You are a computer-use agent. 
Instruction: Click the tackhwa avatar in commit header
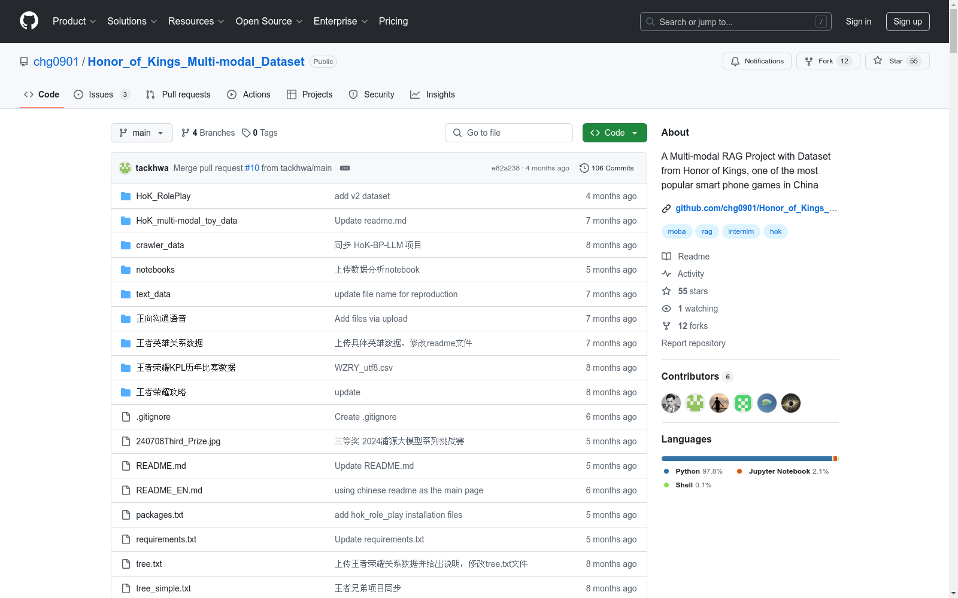(125, 168)
